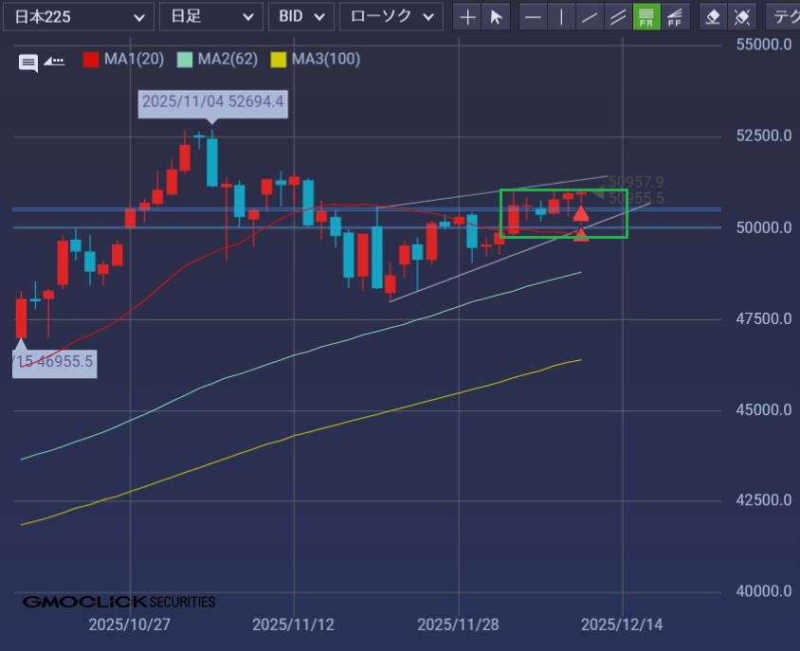
Task: Select the arrow pointer tool
Action: pyautogui.click(x=495, y=17)
